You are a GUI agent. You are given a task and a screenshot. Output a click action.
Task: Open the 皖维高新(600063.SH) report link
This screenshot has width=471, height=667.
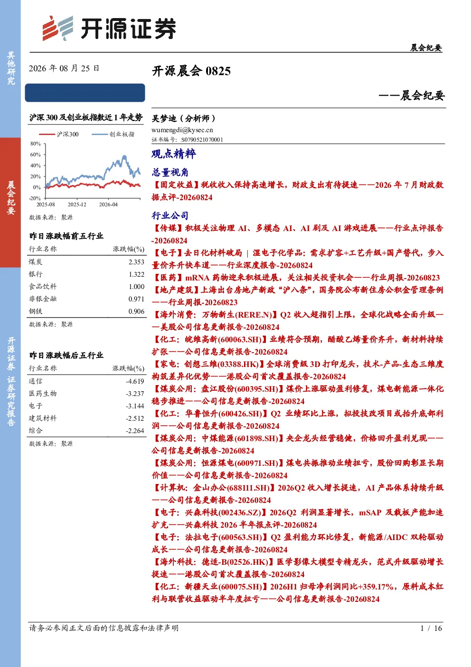(x=298, y=346)
